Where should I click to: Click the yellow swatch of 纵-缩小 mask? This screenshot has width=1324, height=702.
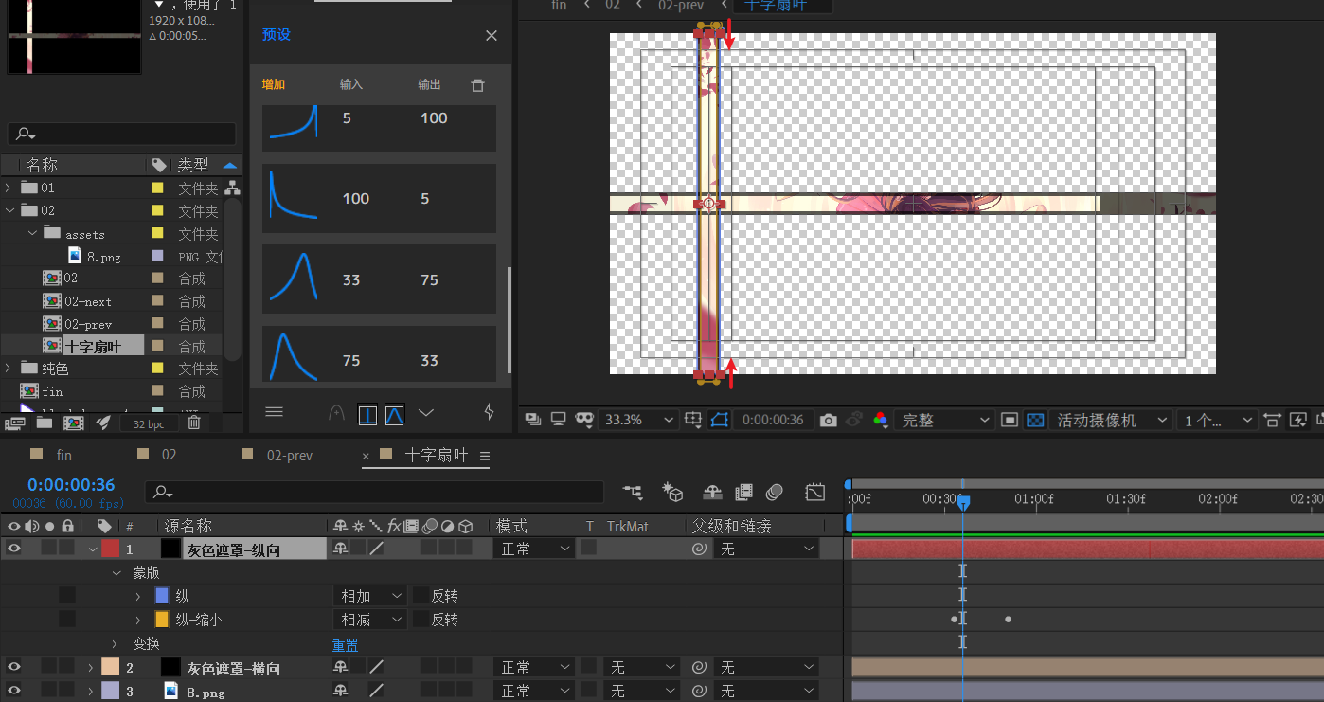point(161,620)
